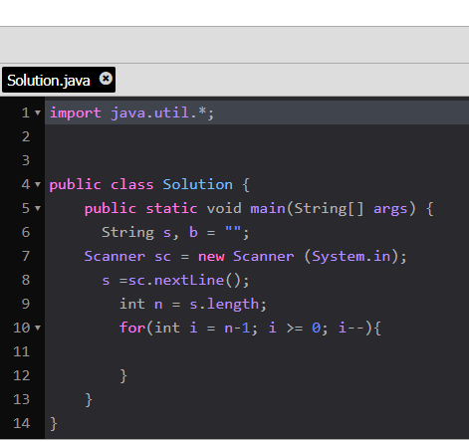
Task: Click 's.length' on line 9
Action: pos(224,304)
